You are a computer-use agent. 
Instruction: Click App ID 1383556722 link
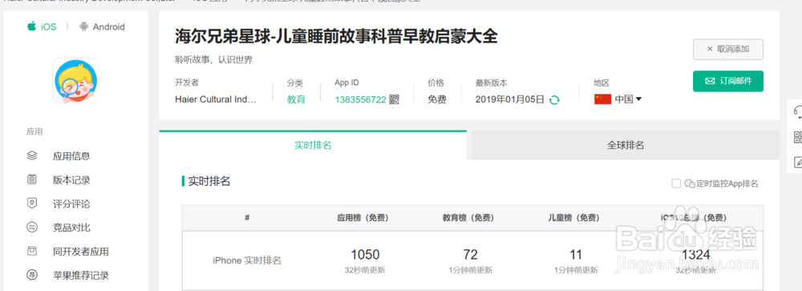pyautogui.click(x=361, y=99)
